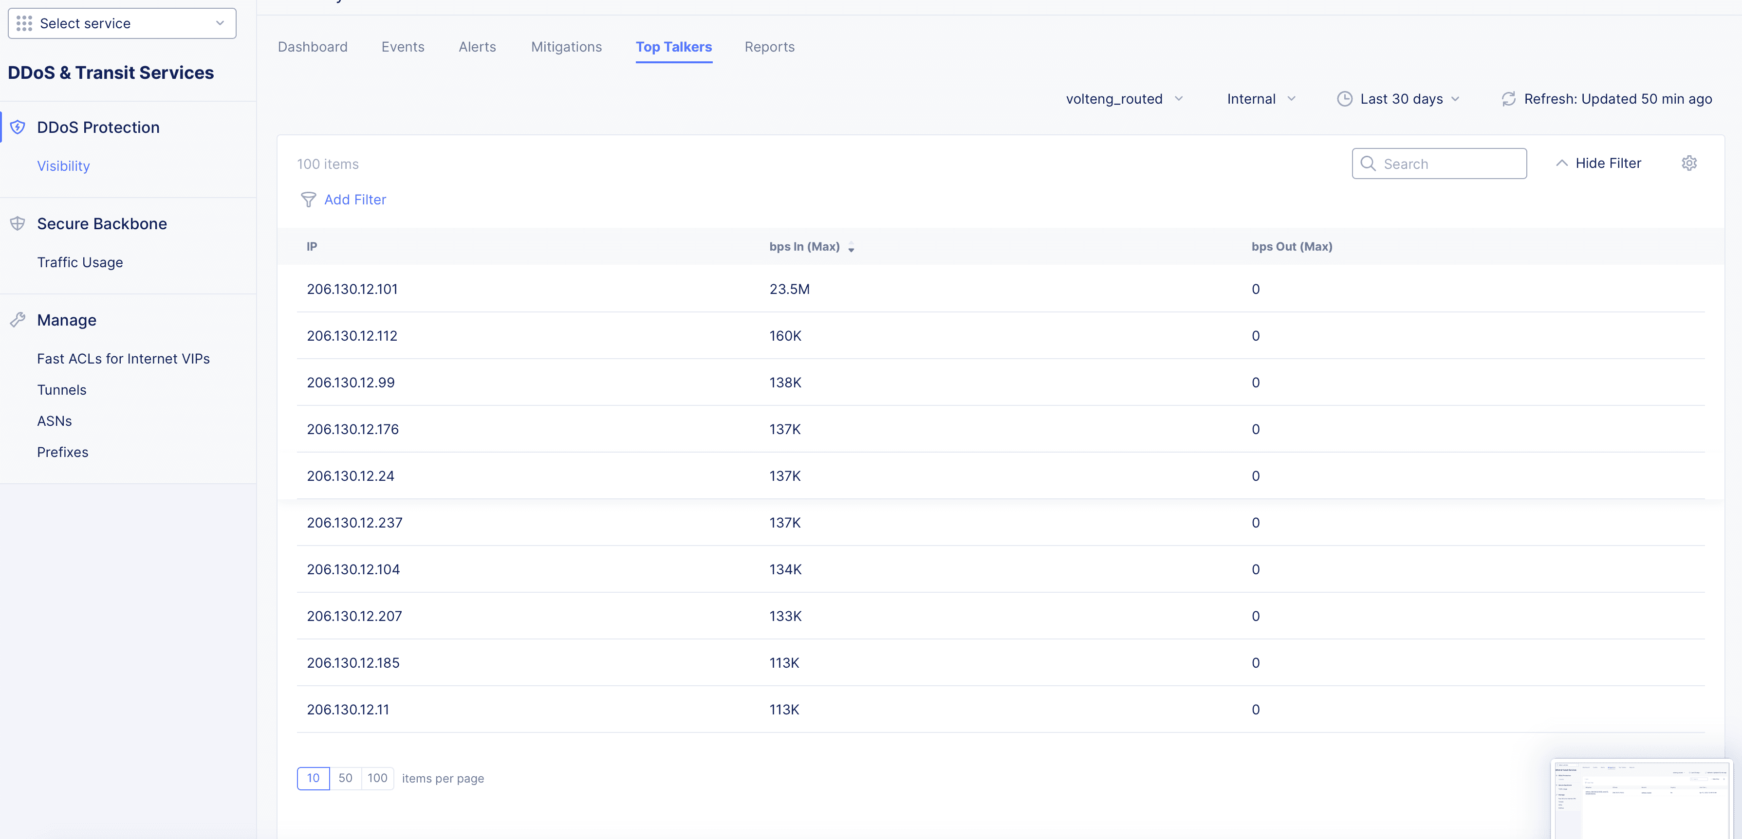Click the 23.5M bps In value
This screenshot has width=1742, height=839.
[789, 289]
